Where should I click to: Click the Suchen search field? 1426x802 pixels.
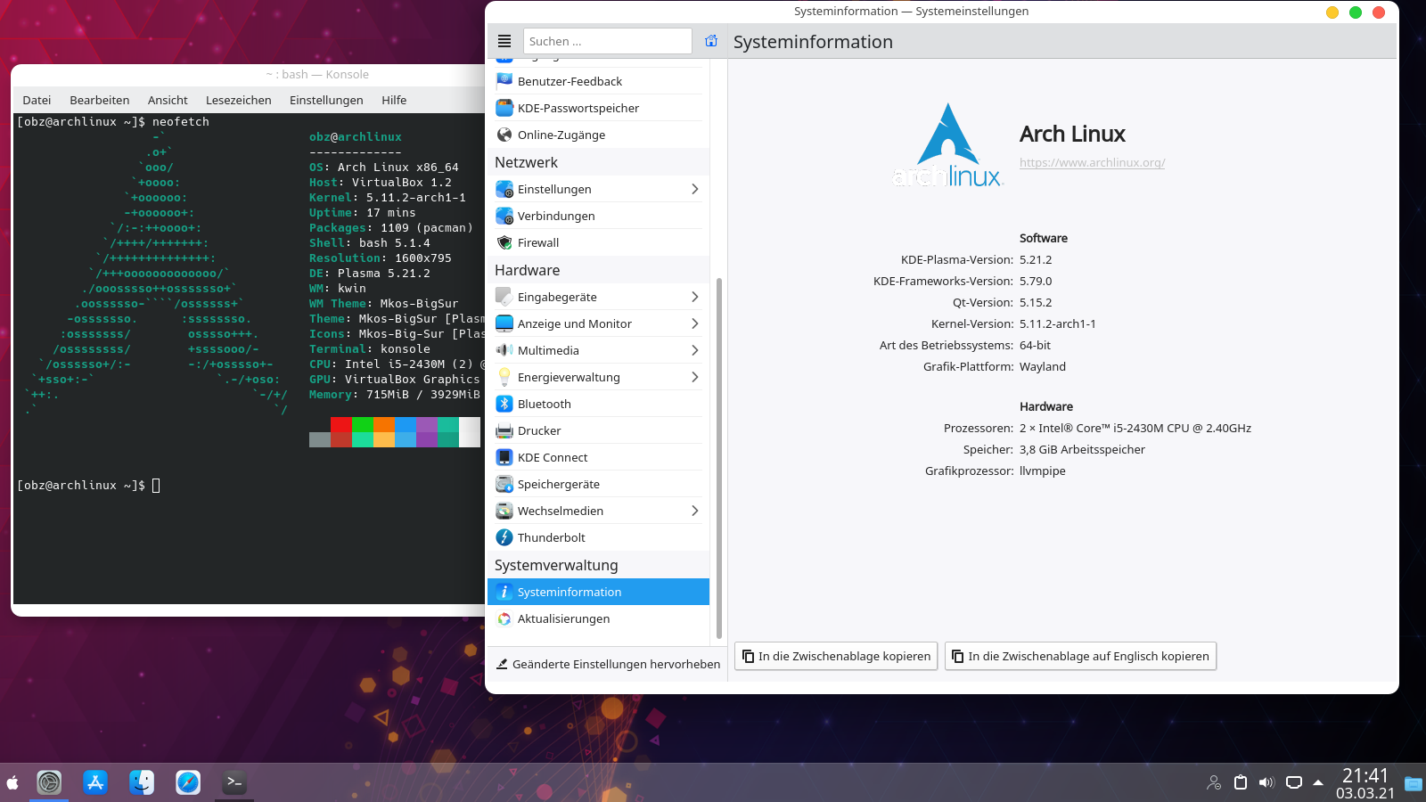click(x=608, y=40)
